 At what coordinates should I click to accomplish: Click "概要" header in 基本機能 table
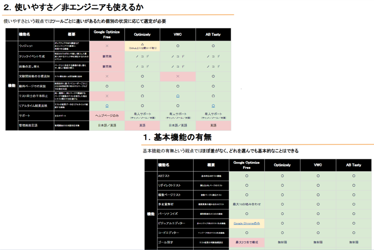(x=211, y=165)
